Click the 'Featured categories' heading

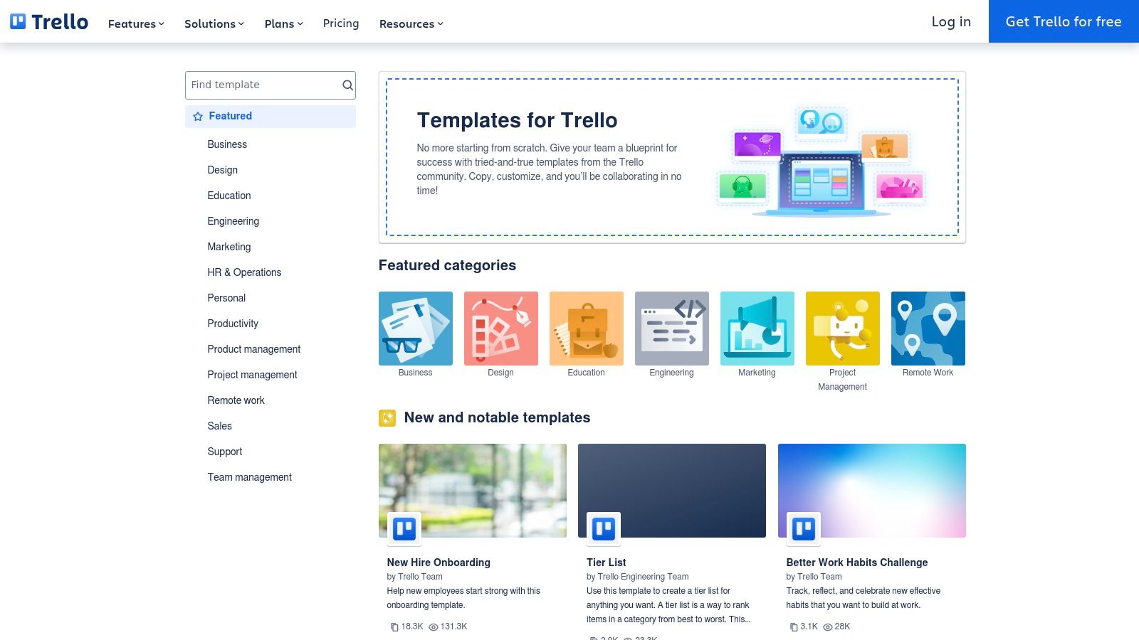(x=447, y=266)
